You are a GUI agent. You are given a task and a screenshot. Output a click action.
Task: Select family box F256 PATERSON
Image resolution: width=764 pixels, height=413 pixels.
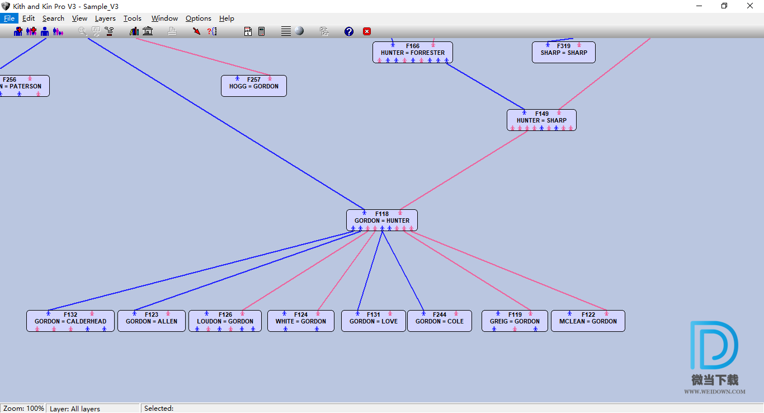coord(23,86)
